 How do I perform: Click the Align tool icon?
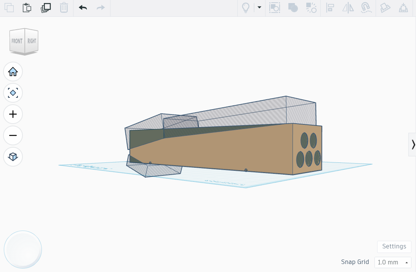tap(330, 8)
